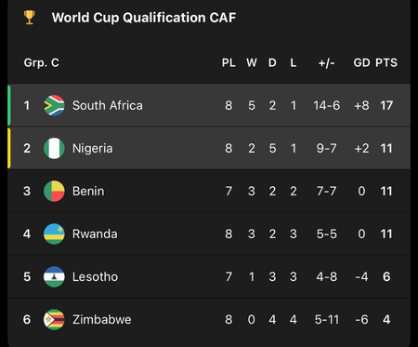Tap the Benin flag icon
Image resolution: width=418 pixels, height=347 pixels.
coord(54,191)
